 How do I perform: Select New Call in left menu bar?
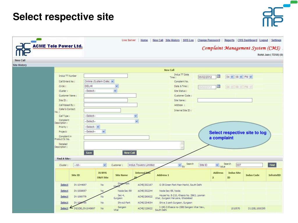pyautogui.click(x=20, y=60)
